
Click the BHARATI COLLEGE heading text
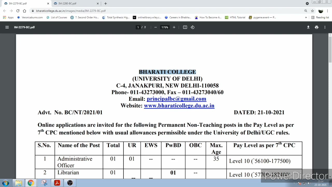pyautogui.click(x=167, y=72)
